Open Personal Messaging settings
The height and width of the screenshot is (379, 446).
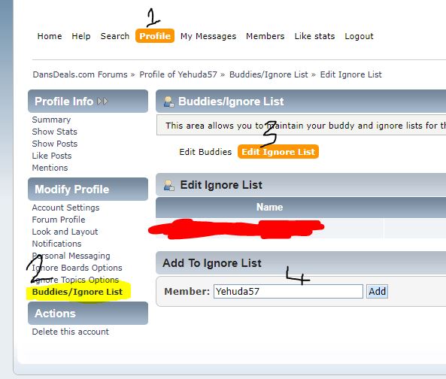click(71, 256)
